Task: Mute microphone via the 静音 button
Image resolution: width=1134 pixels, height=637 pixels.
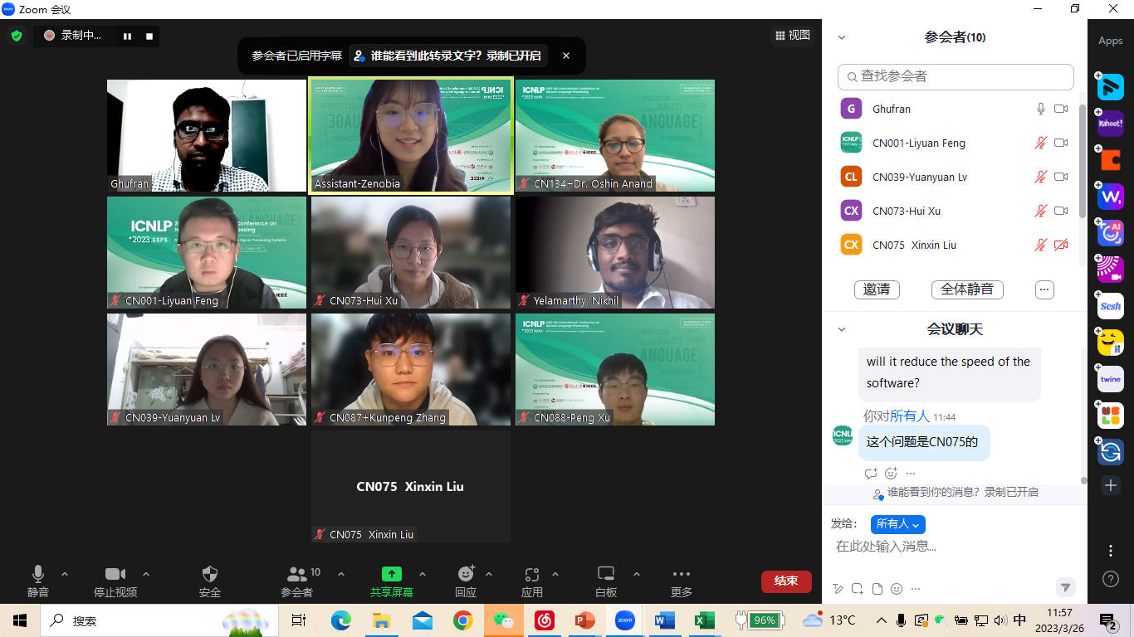Action: click(37, 581)
